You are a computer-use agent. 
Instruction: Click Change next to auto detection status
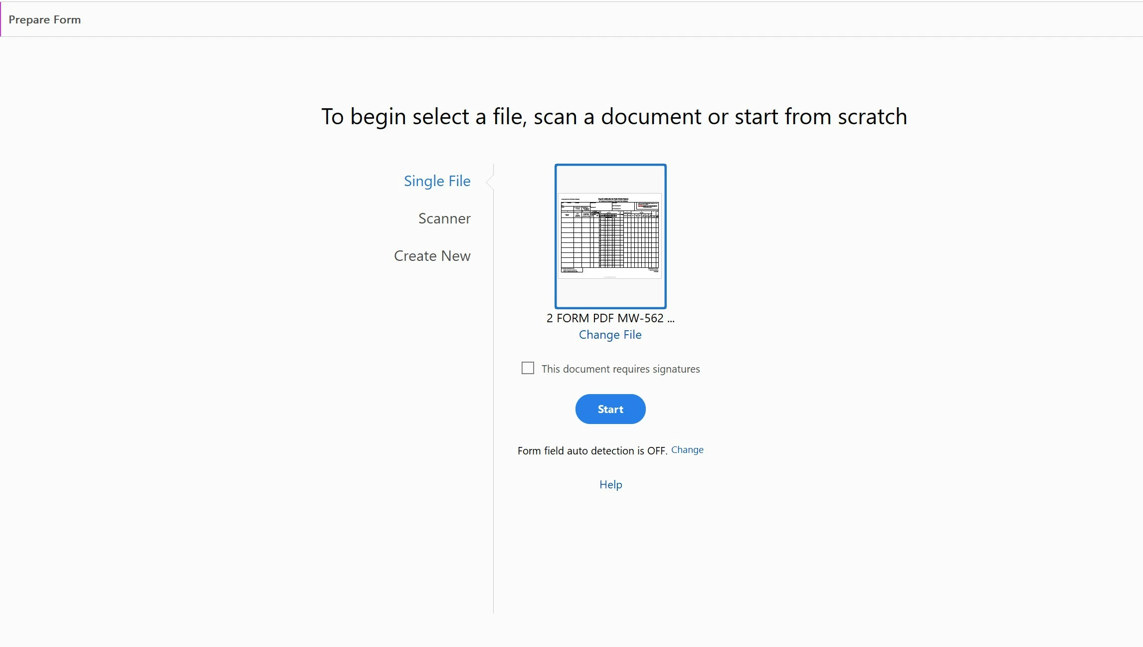point(687,450)
